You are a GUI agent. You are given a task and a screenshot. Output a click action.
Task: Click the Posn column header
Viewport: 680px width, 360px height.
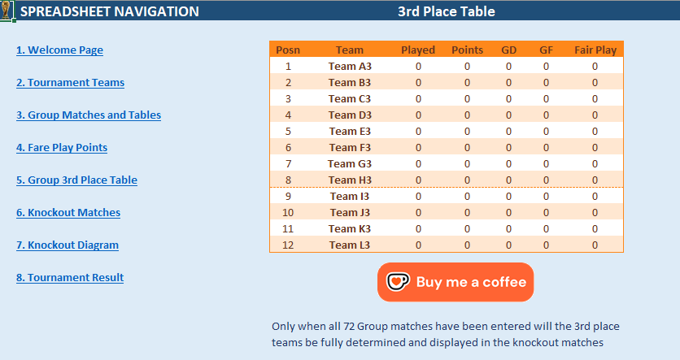tap(288, 50)
